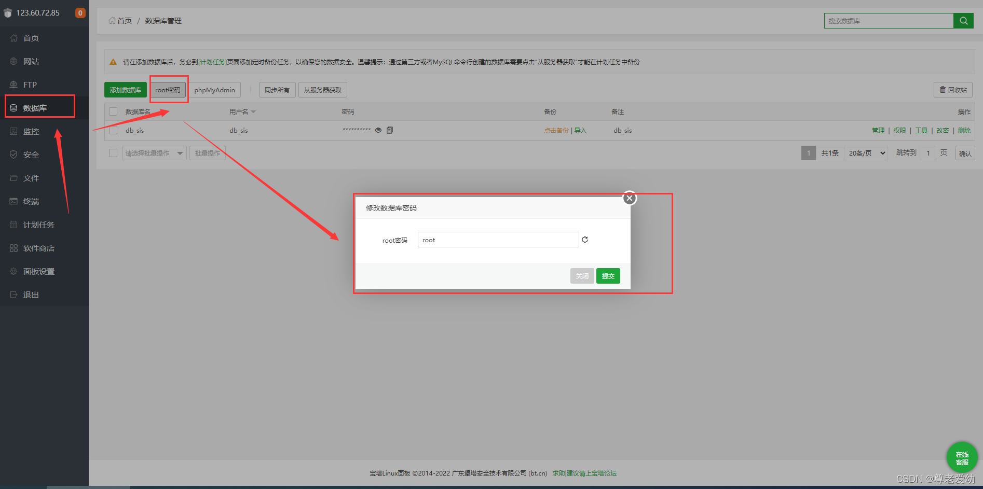Viewport: 983px width, 489px height.
Task: Click the root密码 button
Action: 168,90
